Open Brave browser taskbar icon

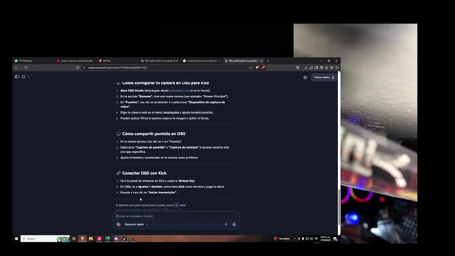pyautogui.click(x=82, y=239)
